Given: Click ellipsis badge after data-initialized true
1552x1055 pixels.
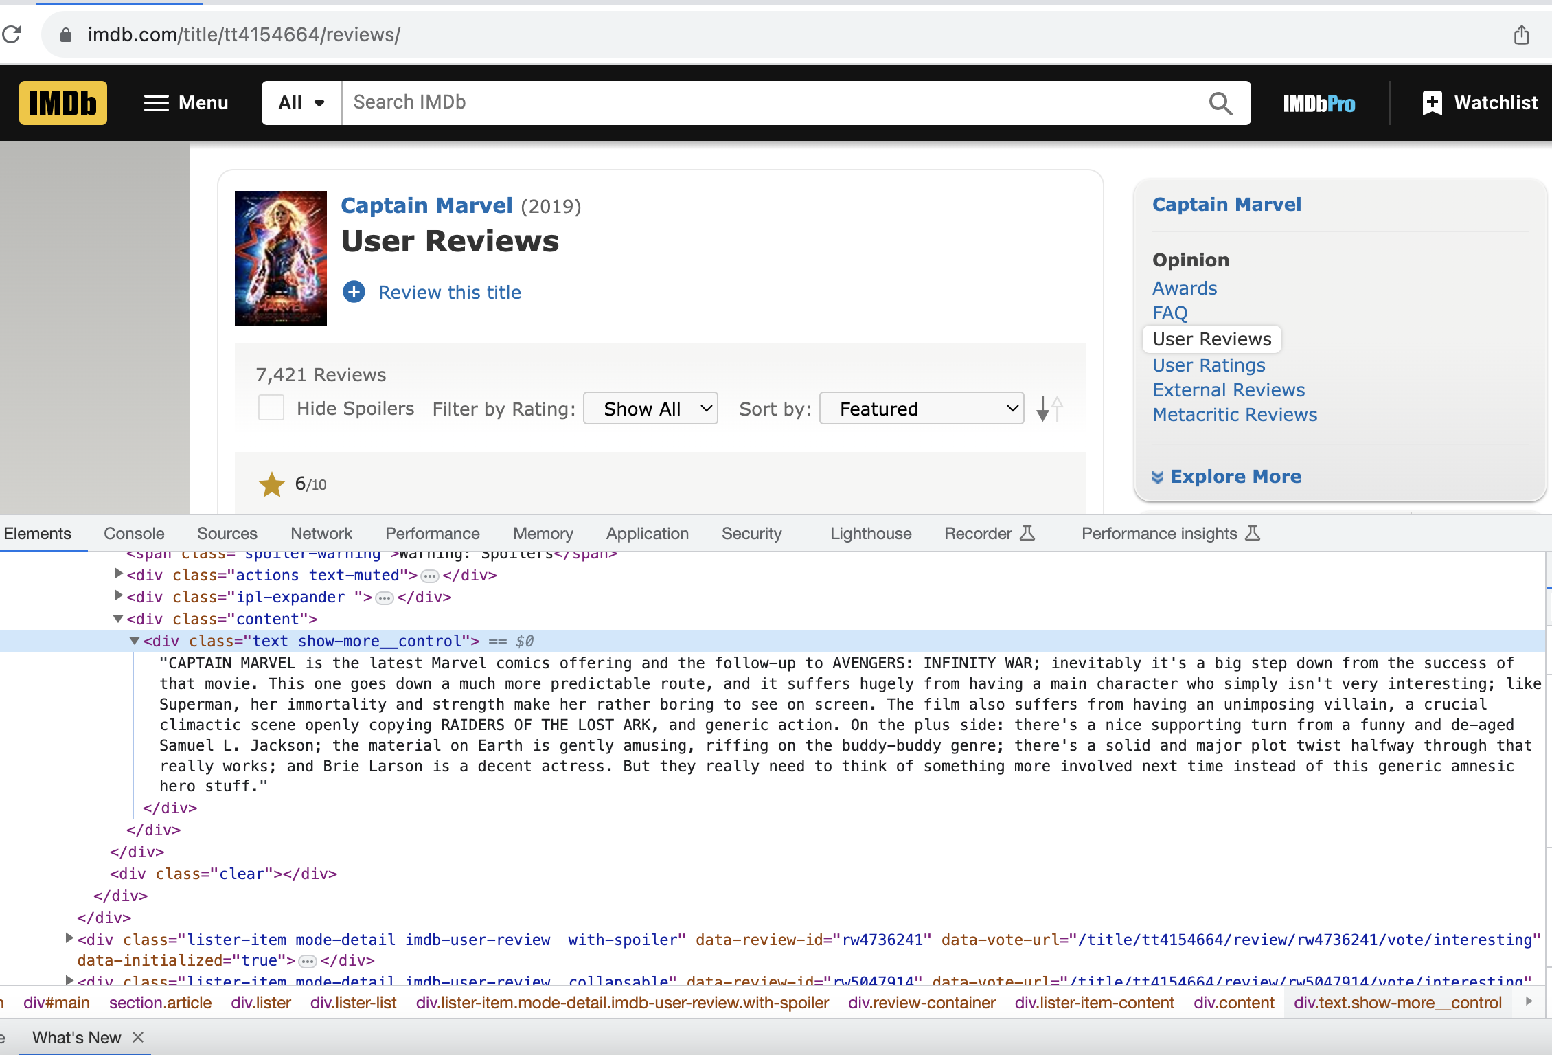Looking at the screenshot, I should 308,961.
